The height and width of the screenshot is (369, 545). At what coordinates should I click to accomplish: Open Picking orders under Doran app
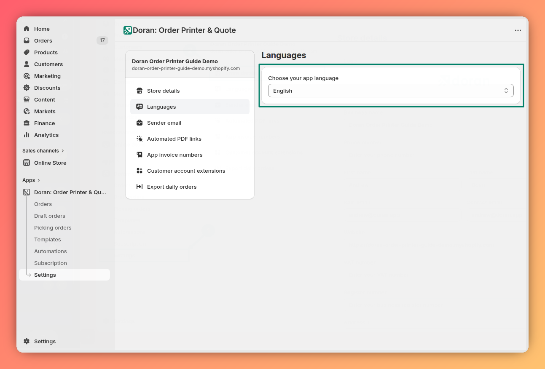53,227
